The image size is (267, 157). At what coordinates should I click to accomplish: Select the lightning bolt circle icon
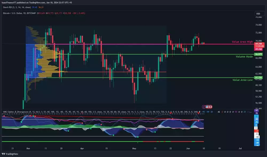204,107
